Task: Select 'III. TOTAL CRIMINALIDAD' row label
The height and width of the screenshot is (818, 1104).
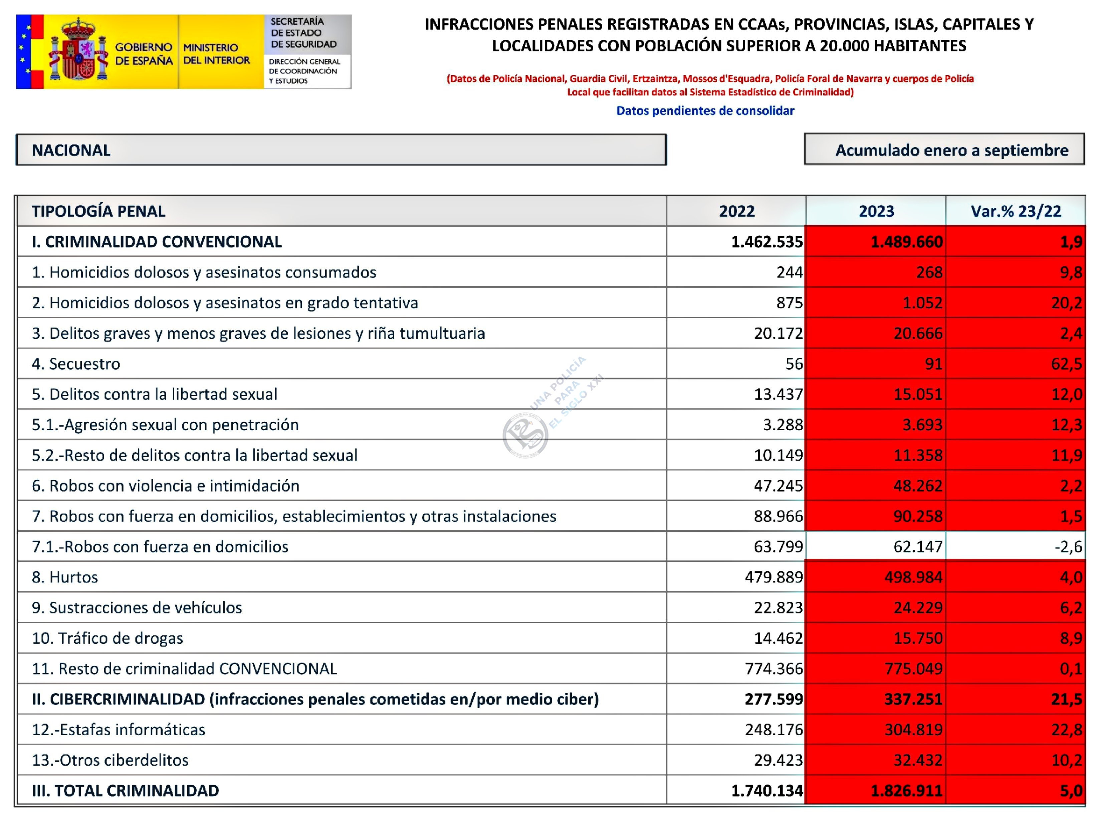Action: (125, 791)
